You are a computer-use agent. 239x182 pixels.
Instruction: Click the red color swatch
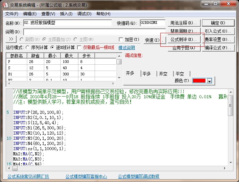(199, 81)
